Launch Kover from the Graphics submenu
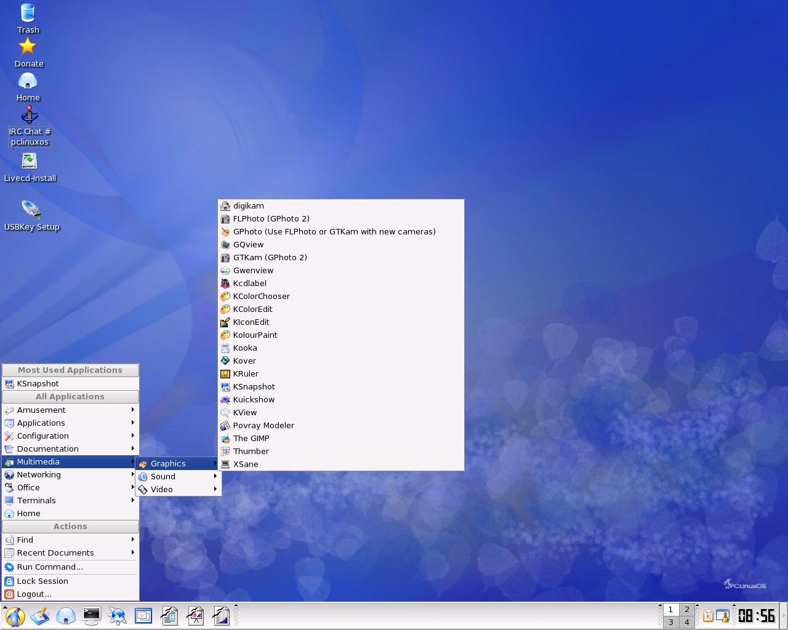The height and width of the screenshot is (630, 788). 341,361
